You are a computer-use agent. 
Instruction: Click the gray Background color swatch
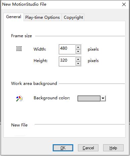[x=89, y=98]
